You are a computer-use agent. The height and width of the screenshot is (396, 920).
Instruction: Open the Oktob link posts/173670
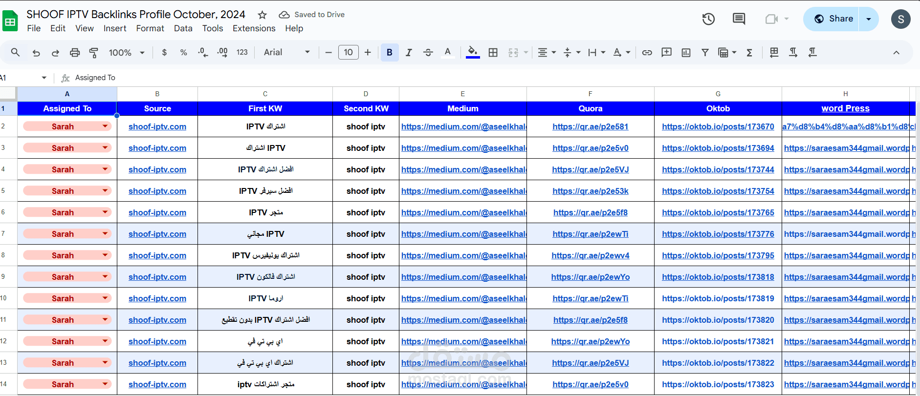coord(718,126)
